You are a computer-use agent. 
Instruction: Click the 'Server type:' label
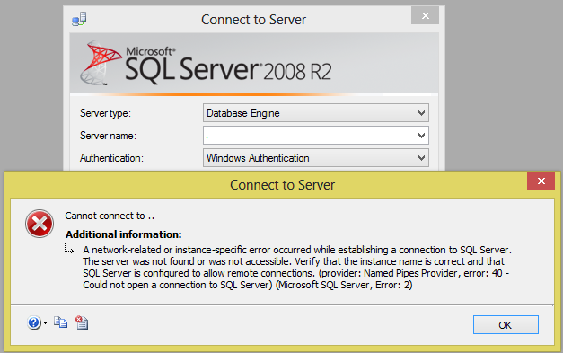(x=105, y=113)
